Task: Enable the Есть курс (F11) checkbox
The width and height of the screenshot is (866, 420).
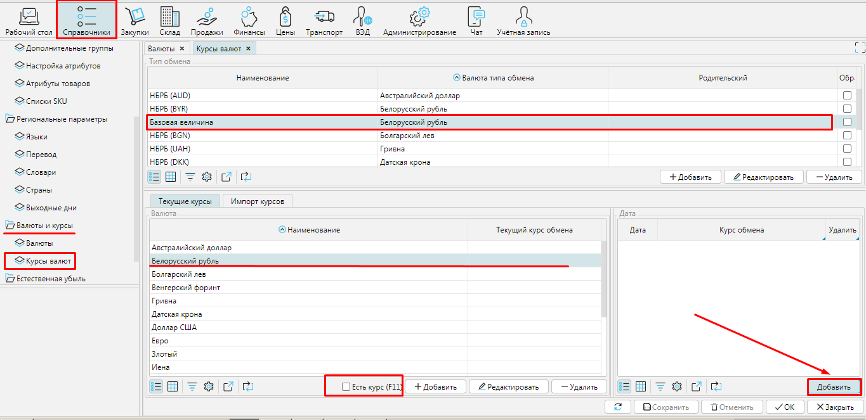Action: point(346,386)
